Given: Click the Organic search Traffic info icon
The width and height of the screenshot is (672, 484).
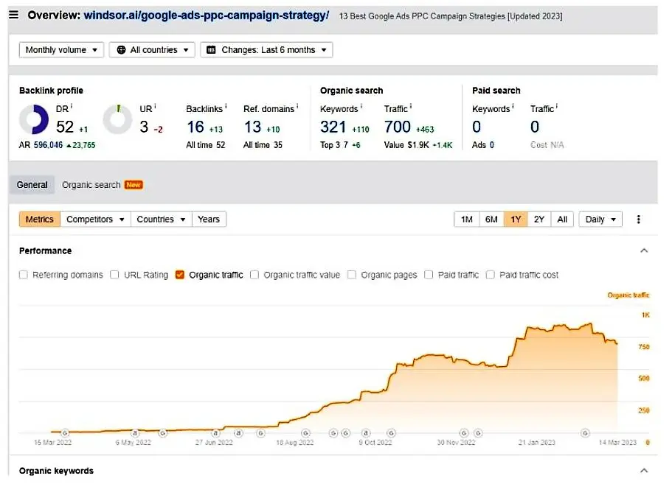Looking at the screenshot, I should tap(411, 106).
